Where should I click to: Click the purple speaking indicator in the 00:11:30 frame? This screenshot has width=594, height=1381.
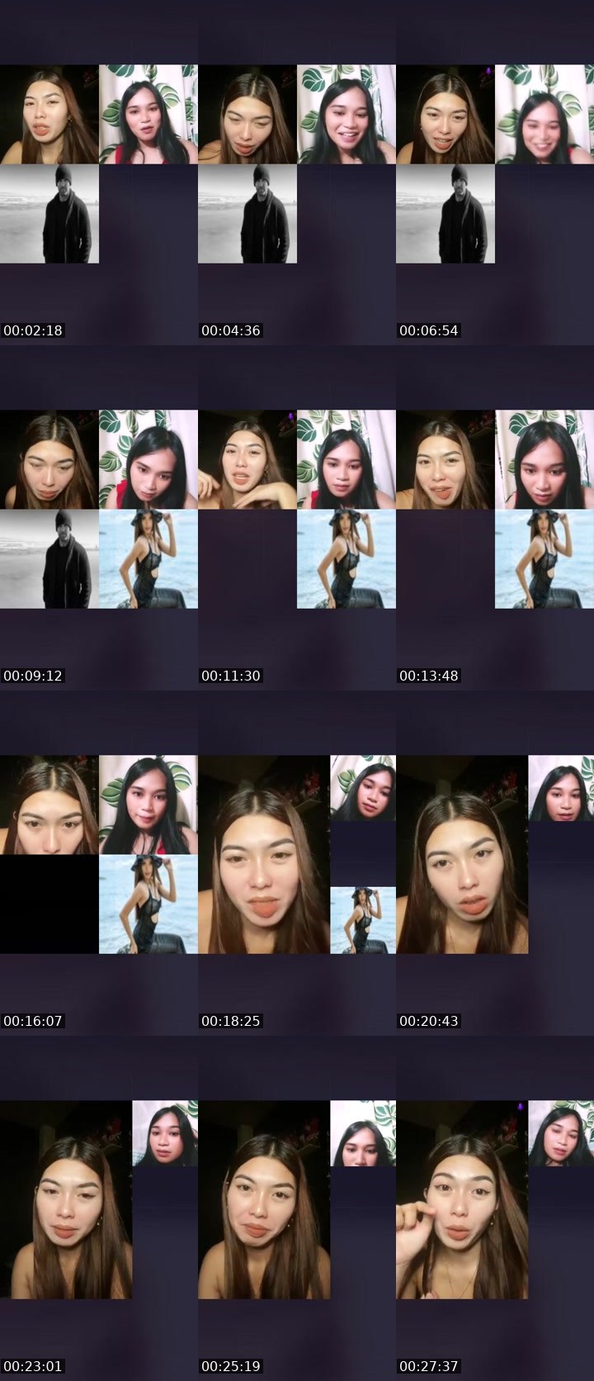[291, 417]
